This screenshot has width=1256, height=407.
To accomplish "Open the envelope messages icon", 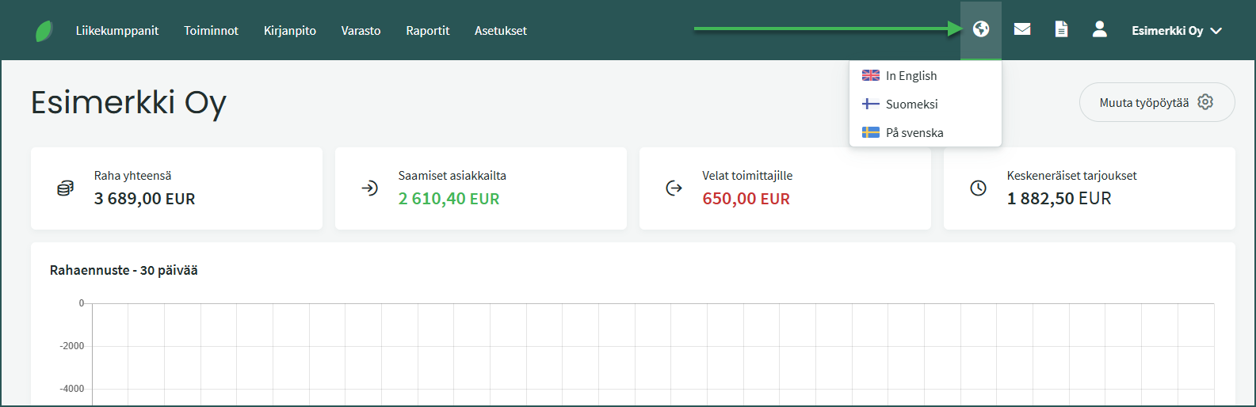I will point(1022,29).
